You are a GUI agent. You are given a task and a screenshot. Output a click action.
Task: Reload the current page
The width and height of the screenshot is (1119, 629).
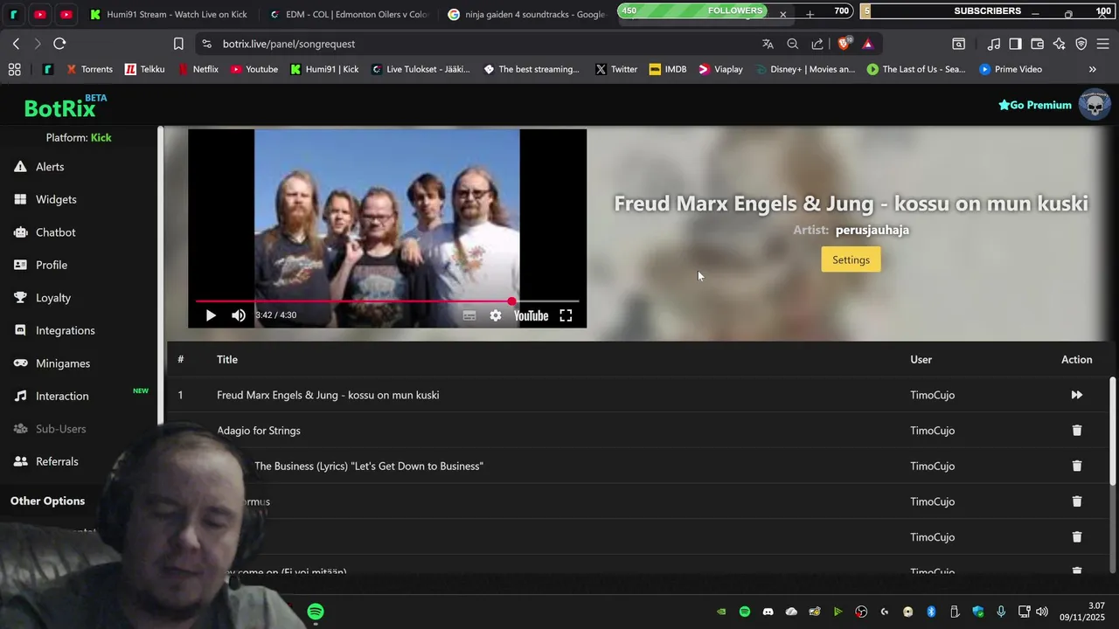point(59,44)
